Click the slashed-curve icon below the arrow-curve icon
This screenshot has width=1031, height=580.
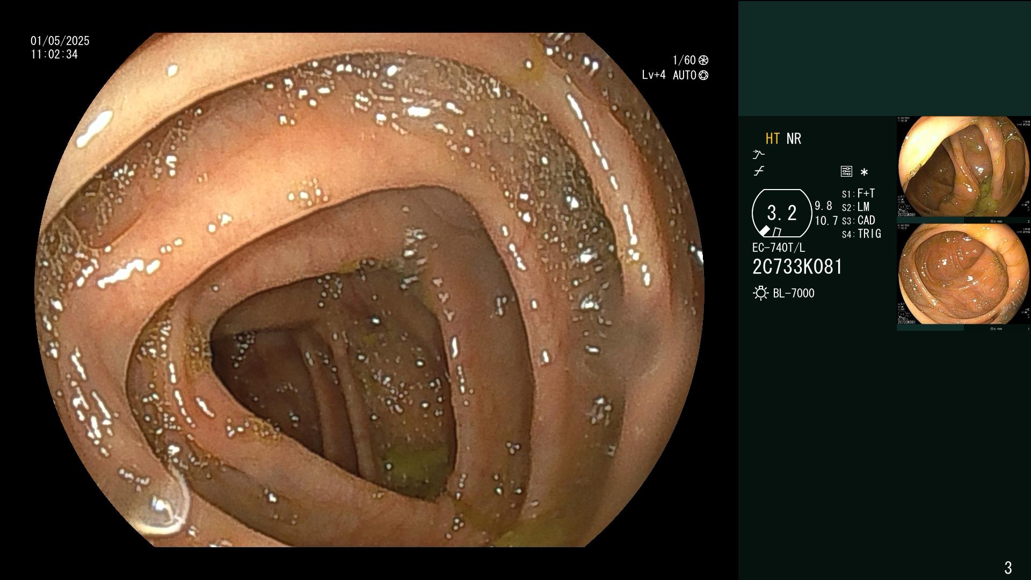click(x=759, y=171)
